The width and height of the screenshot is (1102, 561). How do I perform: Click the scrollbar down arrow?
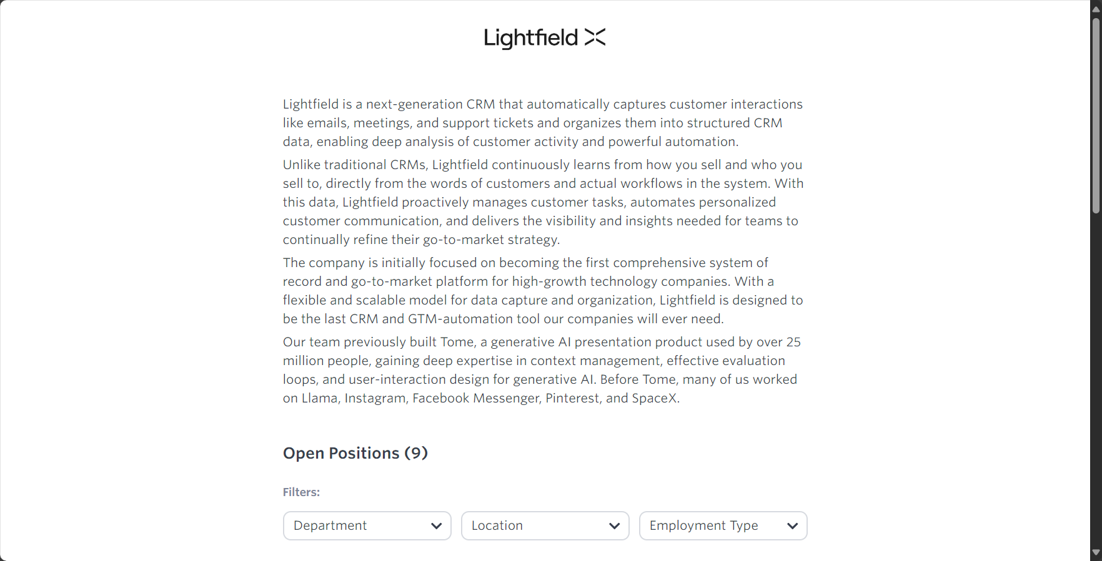[1096, 552]
